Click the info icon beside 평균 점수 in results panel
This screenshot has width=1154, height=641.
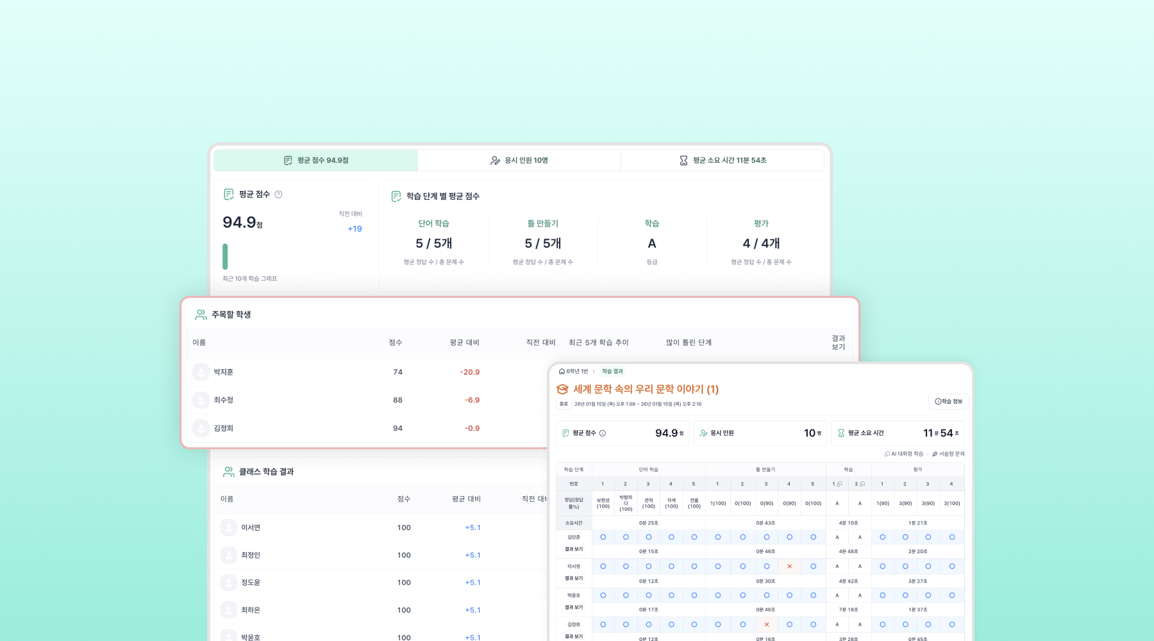click(603, 433)
